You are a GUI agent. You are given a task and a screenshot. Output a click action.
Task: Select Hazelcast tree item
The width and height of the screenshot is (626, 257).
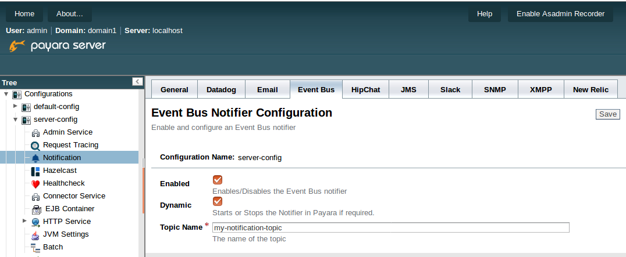[60, 171]
